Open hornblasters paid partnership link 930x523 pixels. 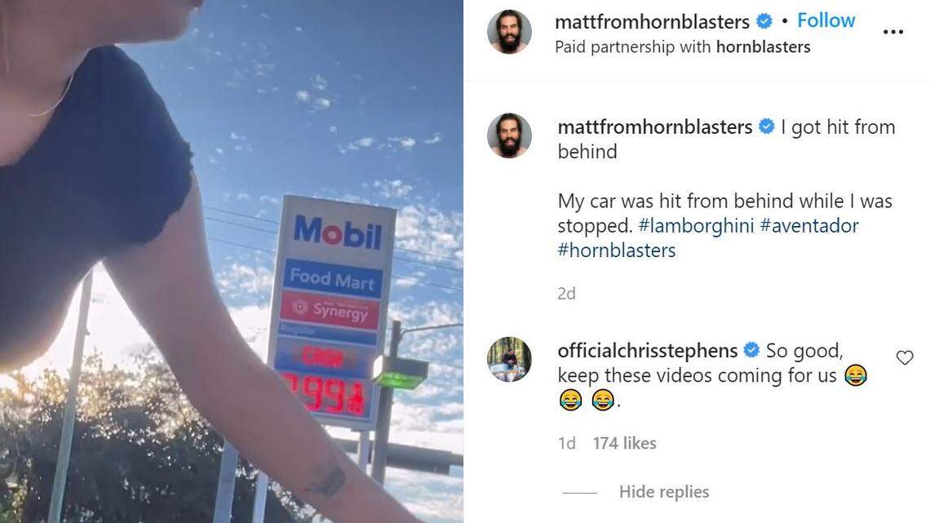pyautogui.click(x=763, y=47)
